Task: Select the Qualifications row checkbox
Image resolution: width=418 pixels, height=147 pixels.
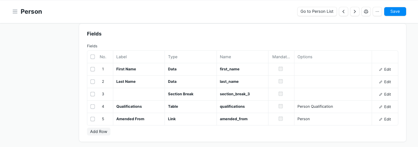Action: pyautogui.click(x=93, y=107)
